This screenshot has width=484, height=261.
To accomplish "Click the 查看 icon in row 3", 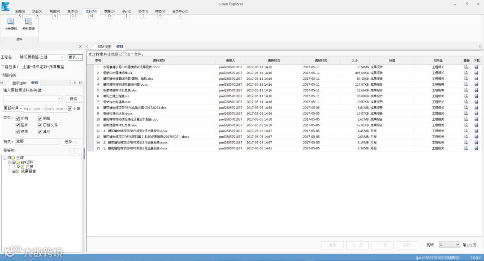I will click(466, 78).
